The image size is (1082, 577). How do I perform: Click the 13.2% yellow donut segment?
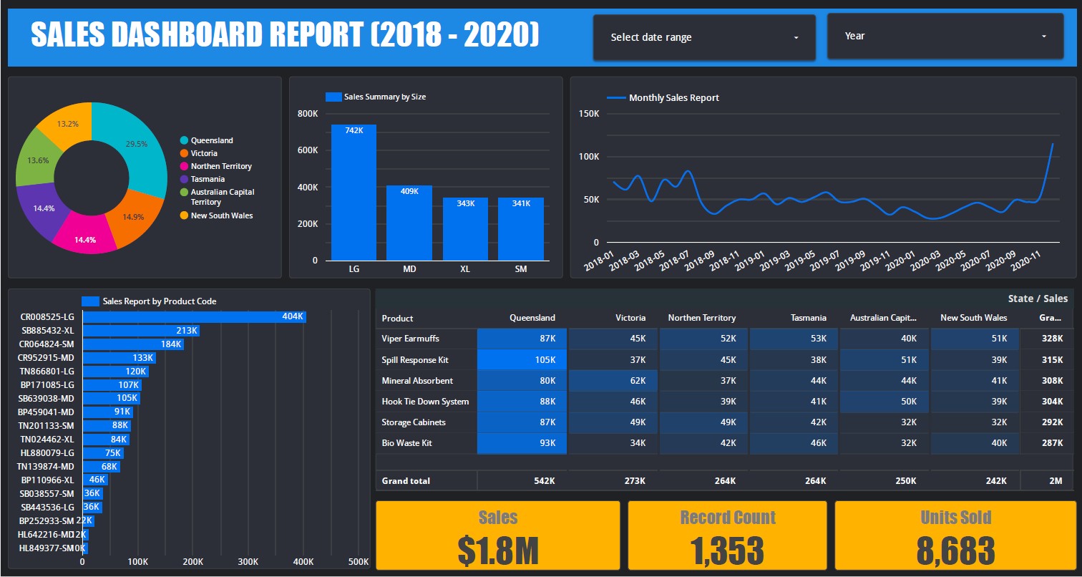coord(69,123)
